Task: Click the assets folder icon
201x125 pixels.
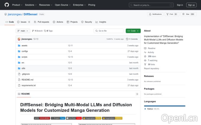Action: 19,46
